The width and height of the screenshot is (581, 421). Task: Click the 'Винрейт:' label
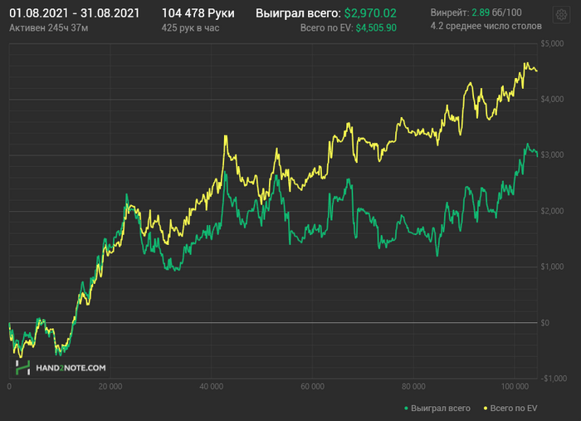[x=450, y=12]
